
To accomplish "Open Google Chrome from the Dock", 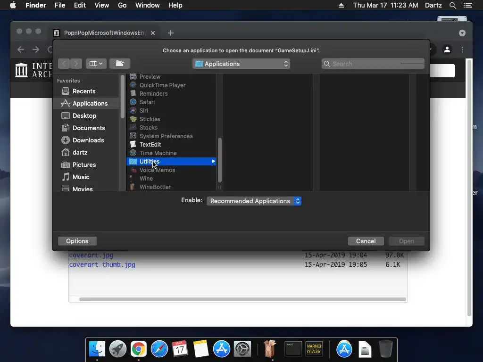I will click(139, 349).
